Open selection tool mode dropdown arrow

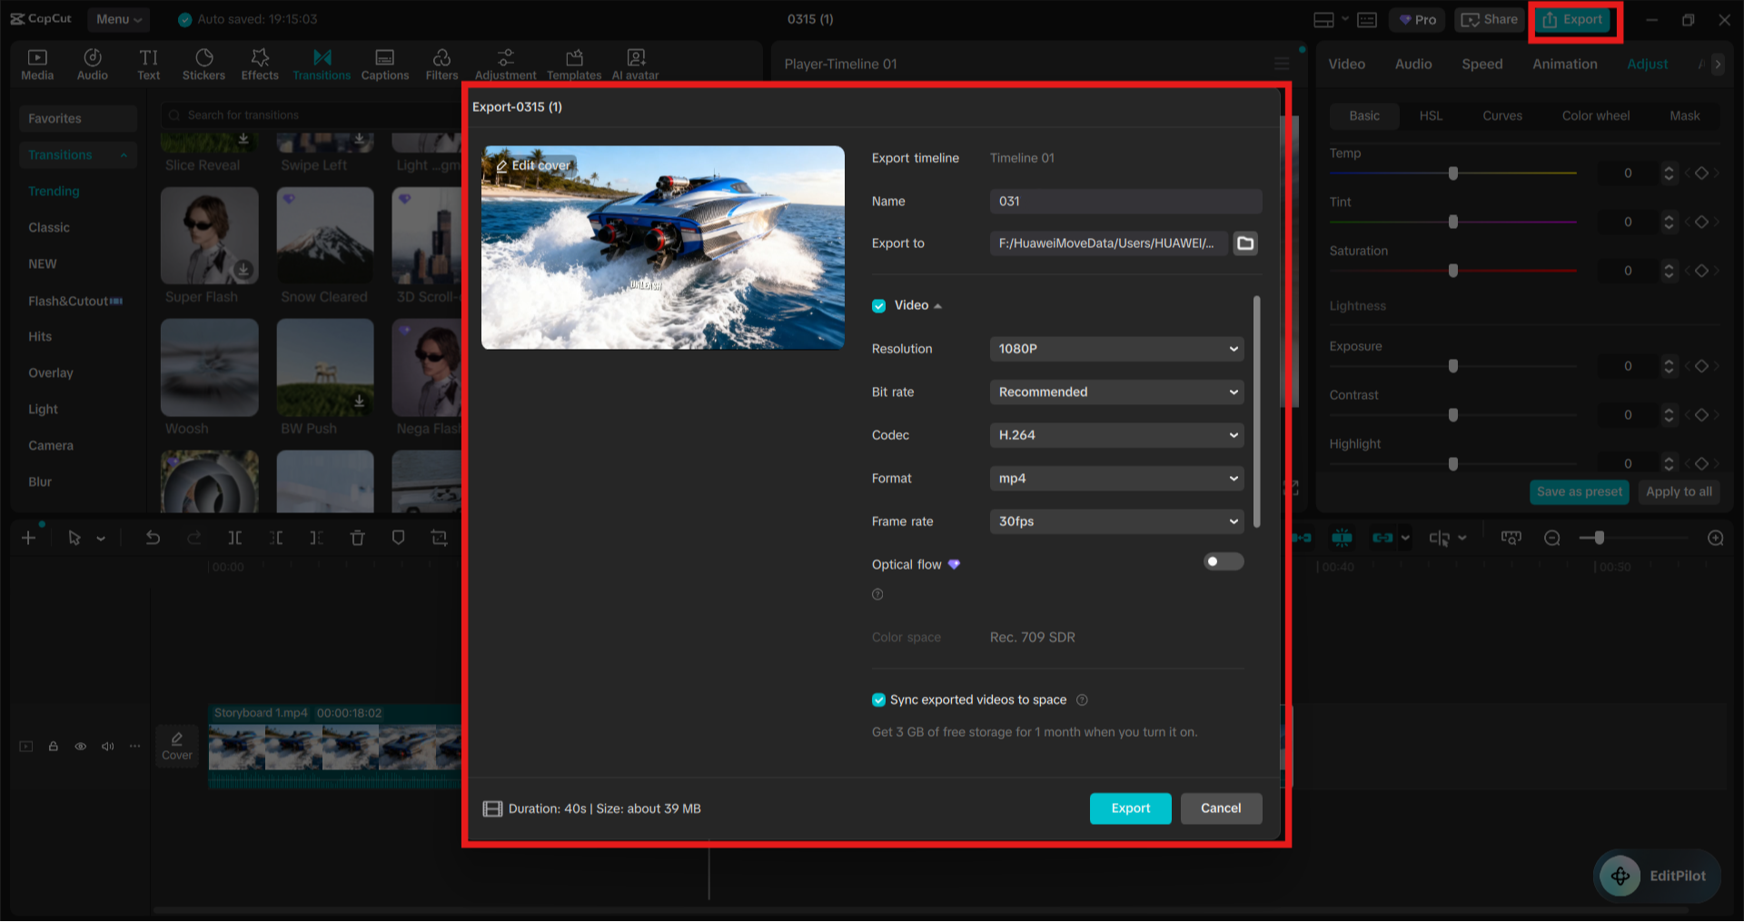101,539
